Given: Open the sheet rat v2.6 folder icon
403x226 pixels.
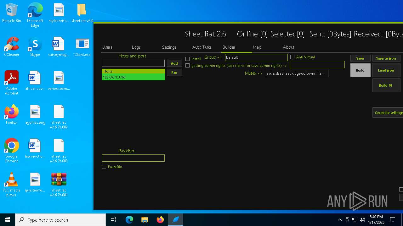Looking at the screenshot, I should tap(82, 13).
